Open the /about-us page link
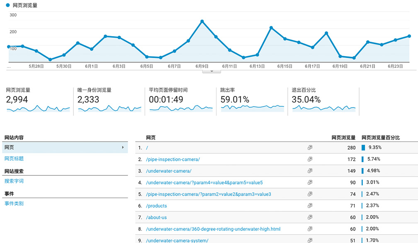418x243 pixels. coord(156,217)
